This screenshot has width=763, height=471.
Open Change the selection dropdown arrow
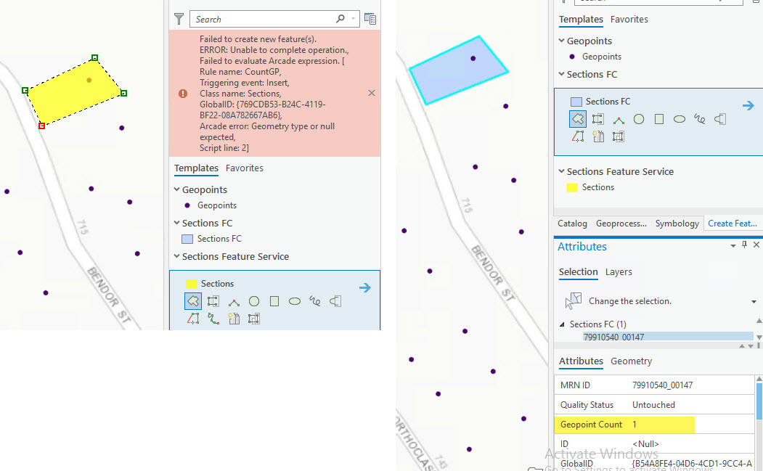[x=754, y=302]
